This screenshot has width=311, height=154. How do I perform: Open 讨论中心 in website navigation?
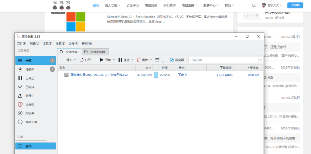(133, 5)
